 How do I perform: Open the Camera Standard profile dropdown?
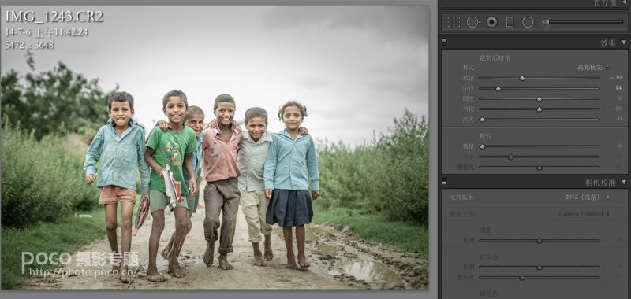click(x=584, y=213)
